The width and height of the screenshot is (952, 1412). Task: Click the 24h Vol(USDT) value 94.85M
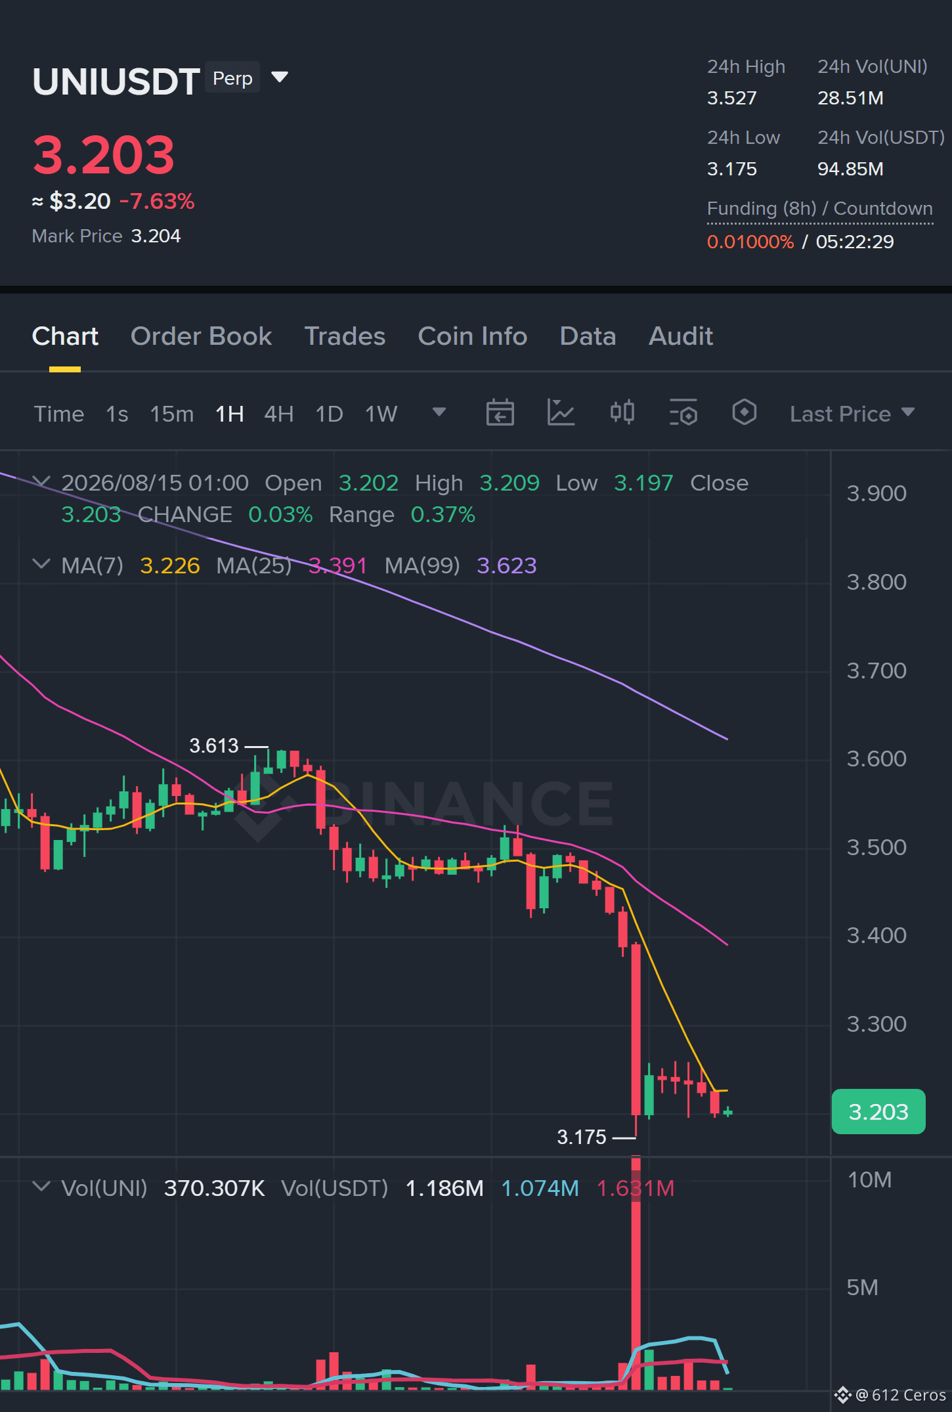pyautogui.click(x=850, y=169)
